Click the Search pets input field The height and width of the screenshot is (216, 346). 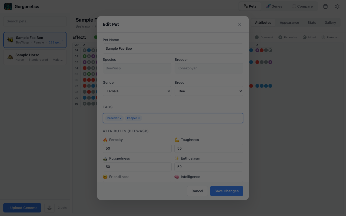[x=35, y=21]
